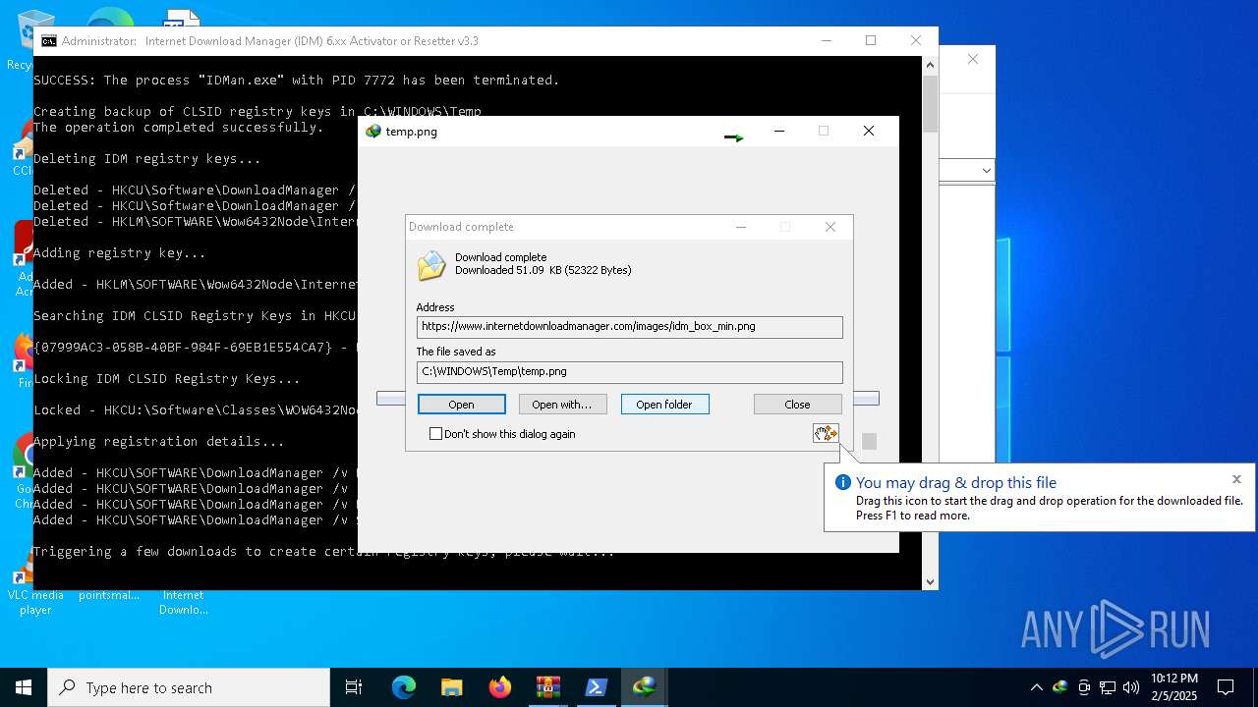Launch Firefox from the taskbar
The image size is (1258, 707).
[x=499, y=687]
